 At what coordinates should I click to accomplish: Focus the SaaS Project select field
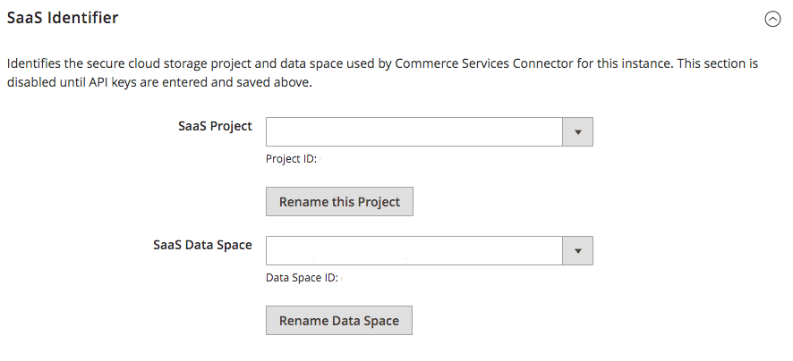(430, 131)
